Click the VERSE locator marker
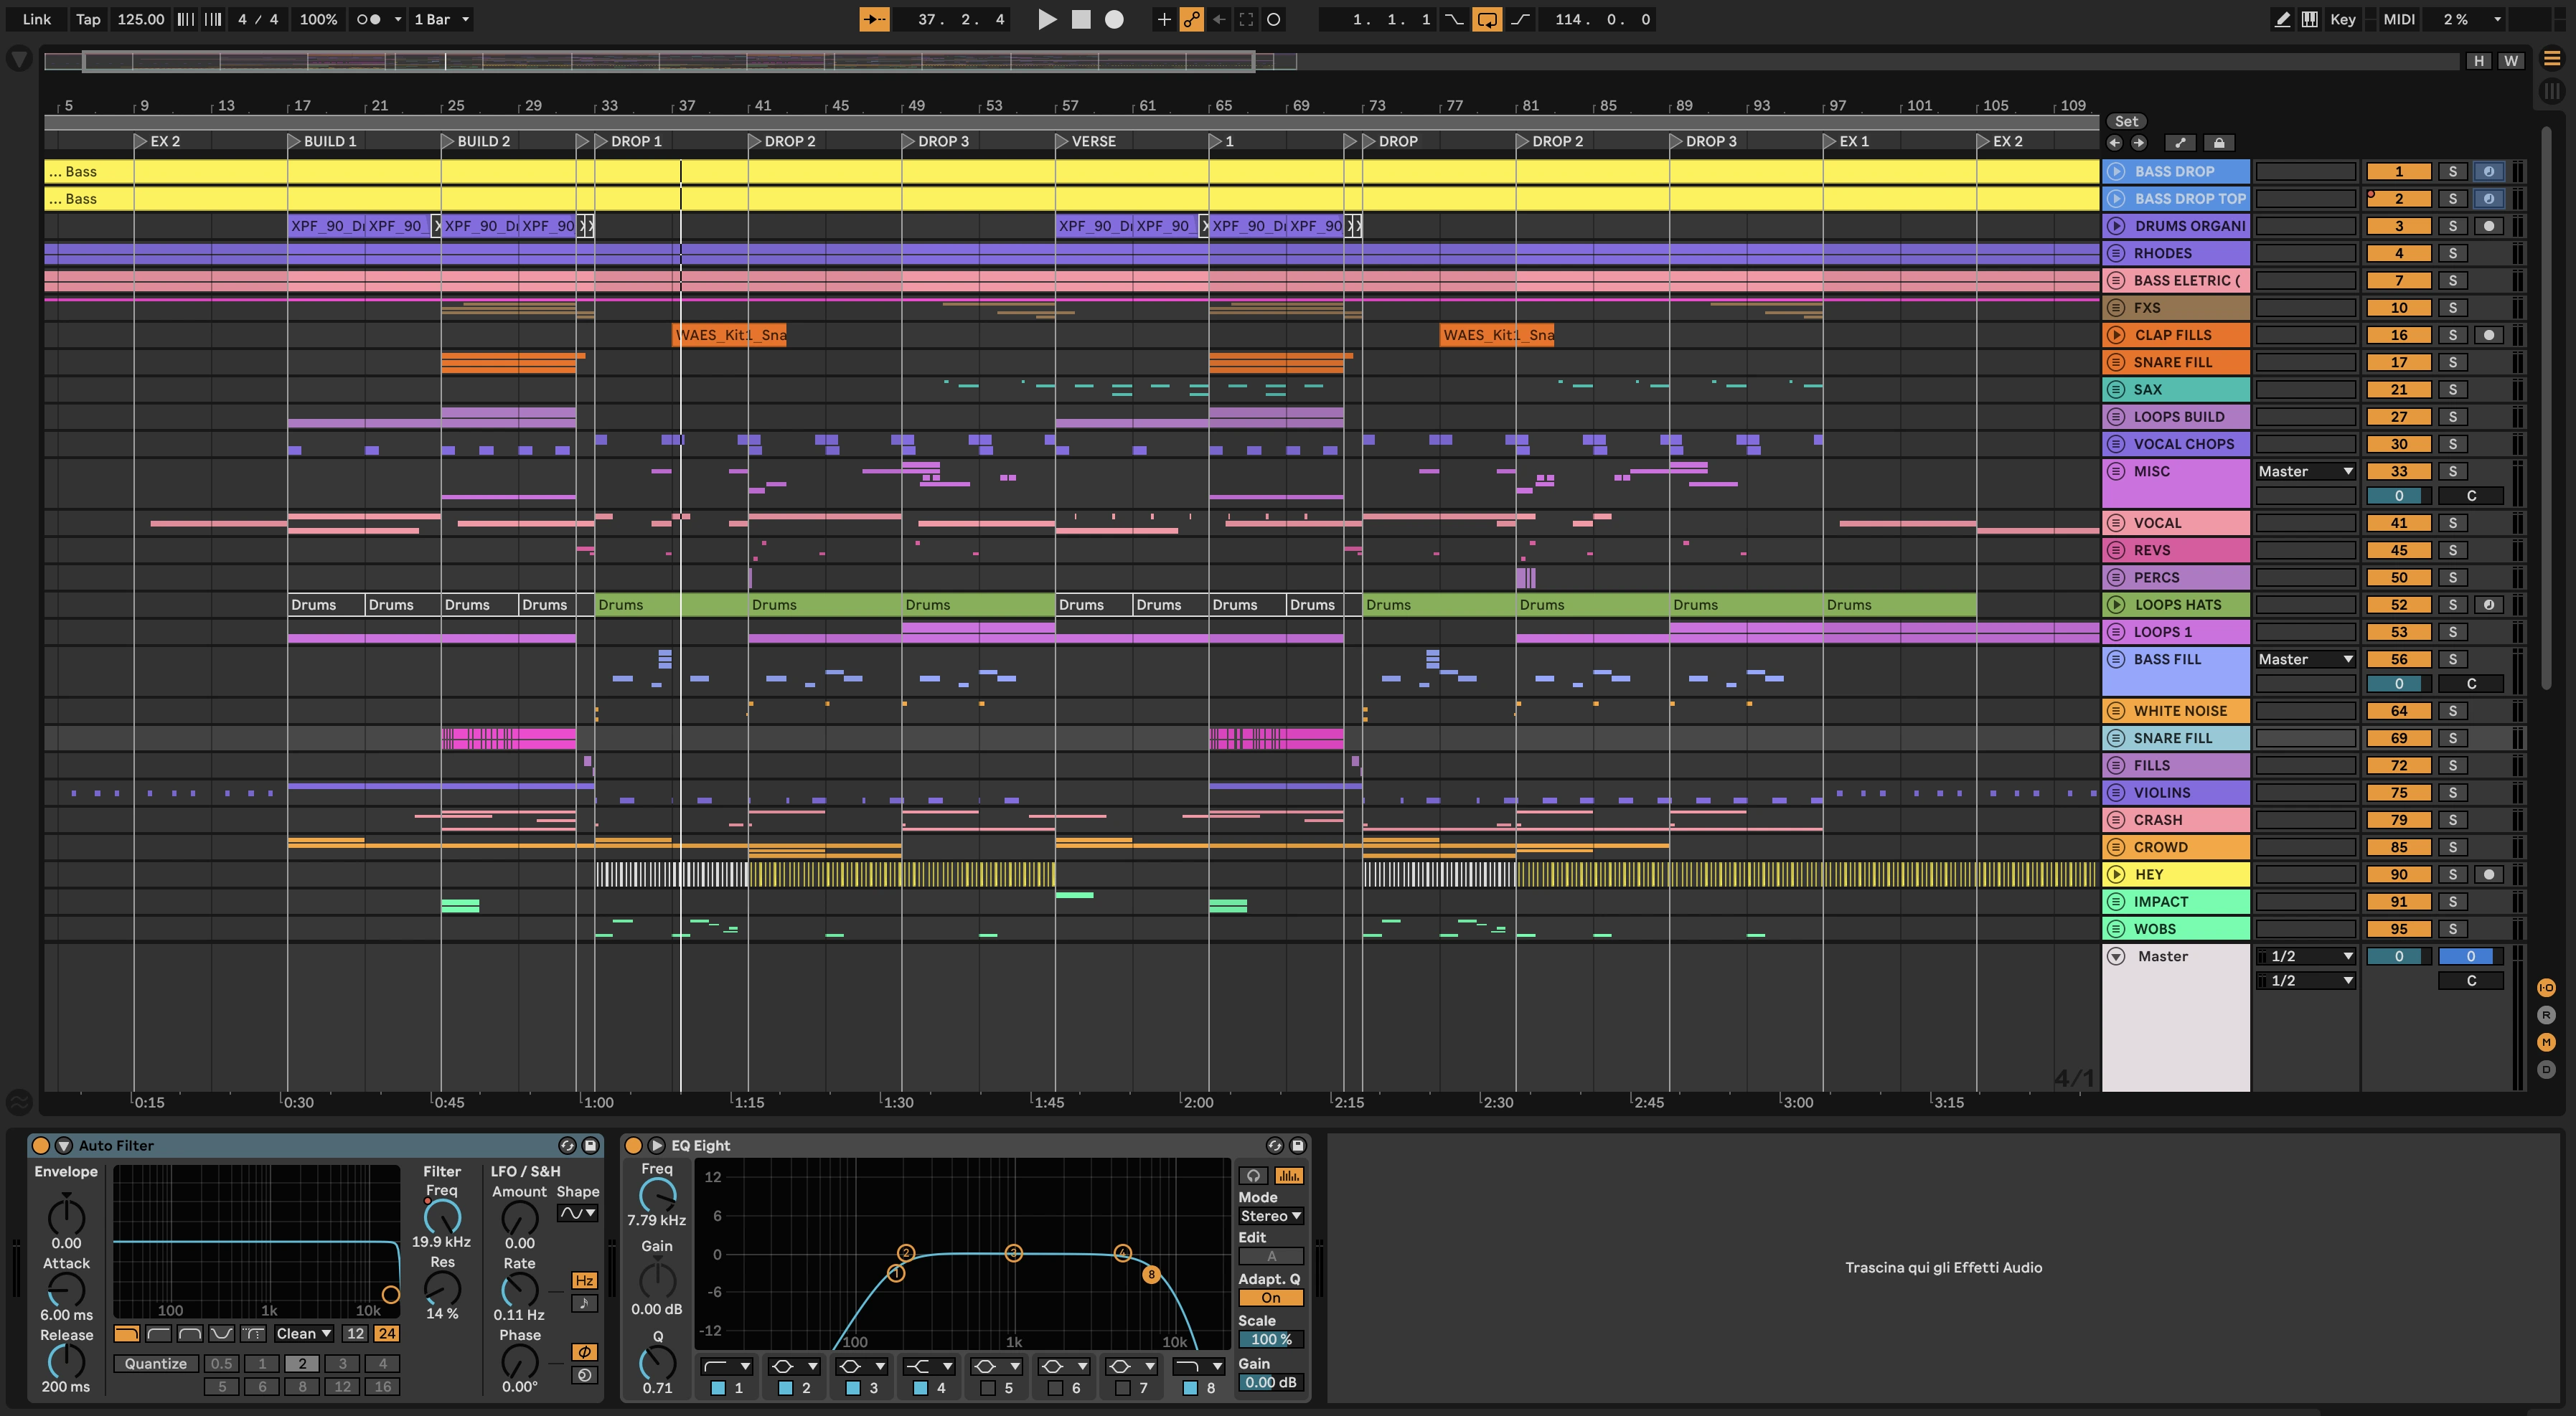The height and width of the screenshot is (1416, 2576). tap(1062, 141)
